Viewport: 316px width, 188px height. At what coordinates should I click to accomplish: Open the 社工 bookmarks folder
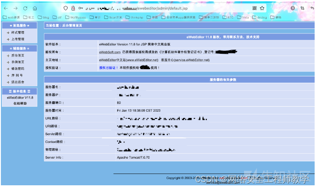[x=29, y=17]
